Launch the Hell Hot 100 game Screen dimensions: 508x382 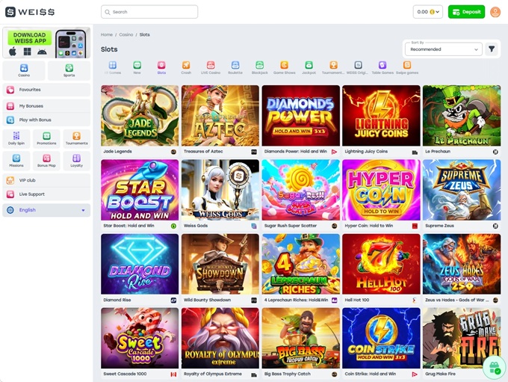(381, 265)
